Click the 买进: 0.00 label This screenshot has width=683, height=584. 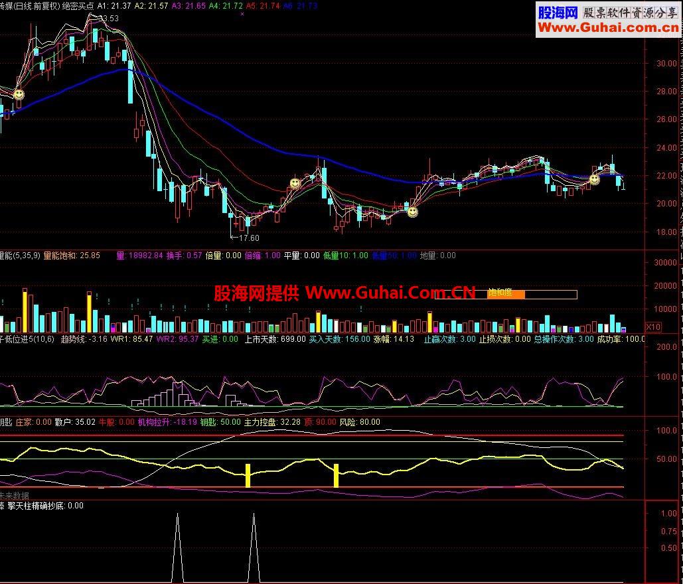(x=220, y=339)
